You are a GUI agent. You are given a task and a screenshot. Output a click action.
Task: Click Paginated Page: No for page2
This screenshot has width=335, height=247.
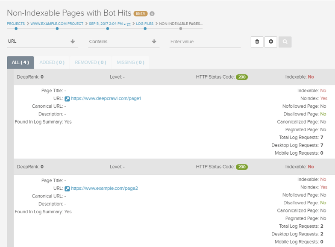306,218
